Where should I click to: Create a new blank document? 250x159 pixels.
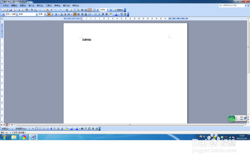pyautogui.click(x=3, y=10)
